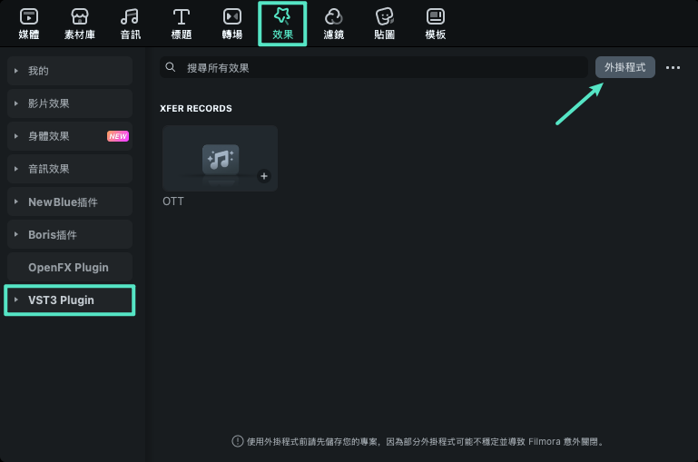The height and width of the screenshot is (462, 698).
Task: Click the plugin stability warning text
Action: pos(426,441)
